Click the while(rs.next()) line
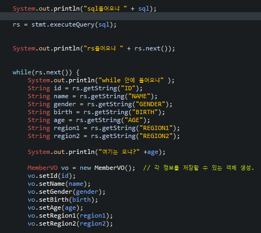 pos(46,72)
